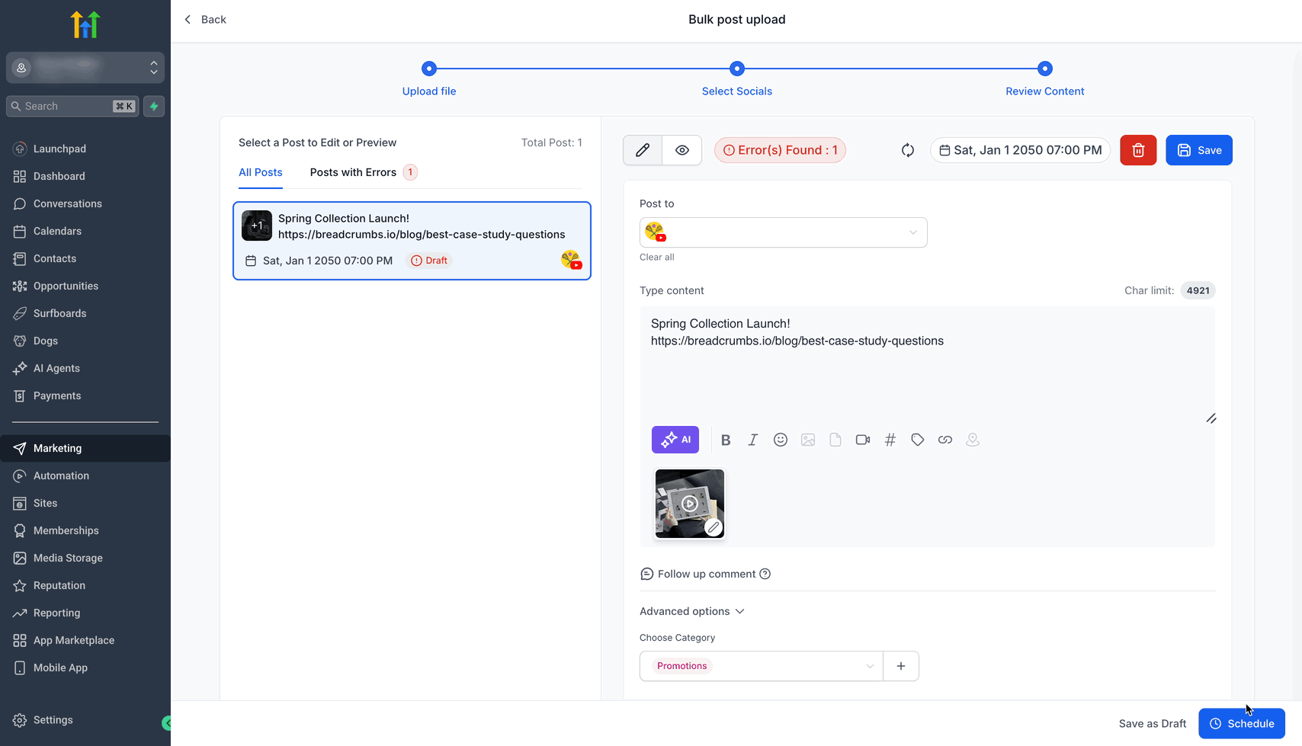Open the AI content generator
Image resolution: width=1302 pixels, height=746 pixels.
(675, 440)
